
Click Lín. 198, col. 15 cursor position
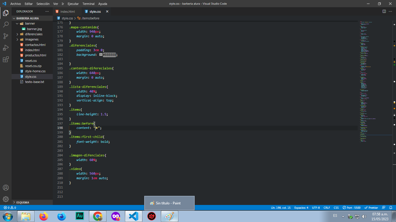pos(281,208)
